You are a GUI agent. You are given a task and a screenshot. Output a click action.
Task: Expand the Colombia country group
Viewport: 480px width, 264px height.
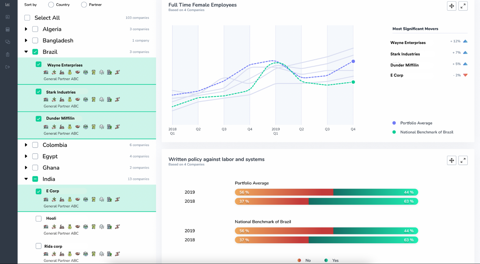(x=26, y=145)
